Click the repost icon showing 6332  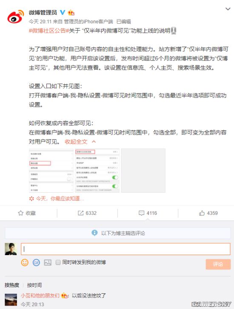click(x=80, y=213)
